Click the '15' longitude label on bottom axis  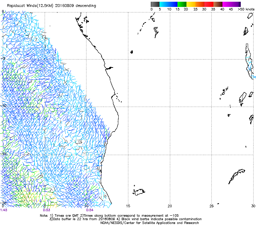(x=128, y=206)
